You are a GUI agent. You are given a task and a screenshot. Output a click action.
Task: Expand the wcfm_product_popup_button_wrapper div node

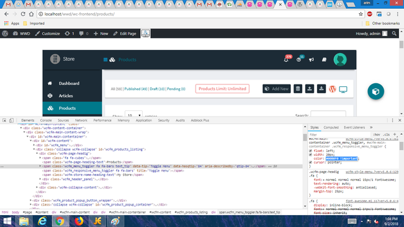31,201
